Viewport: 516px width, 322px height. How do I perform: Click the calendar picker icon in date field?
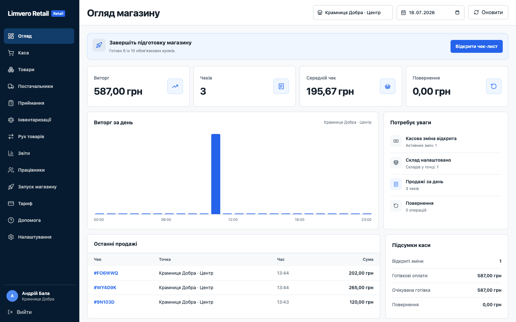click(x=457, y=13)
